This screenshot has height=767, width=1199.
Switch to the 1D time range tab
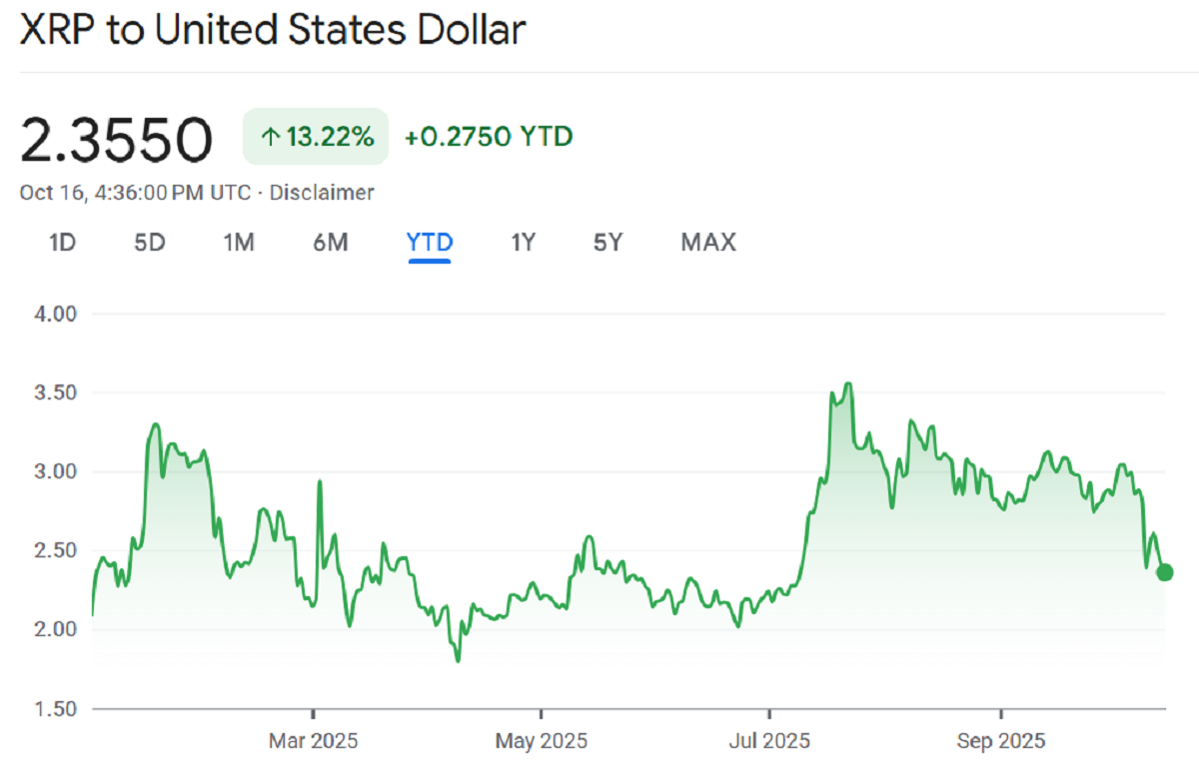click(x=62, y=242)
